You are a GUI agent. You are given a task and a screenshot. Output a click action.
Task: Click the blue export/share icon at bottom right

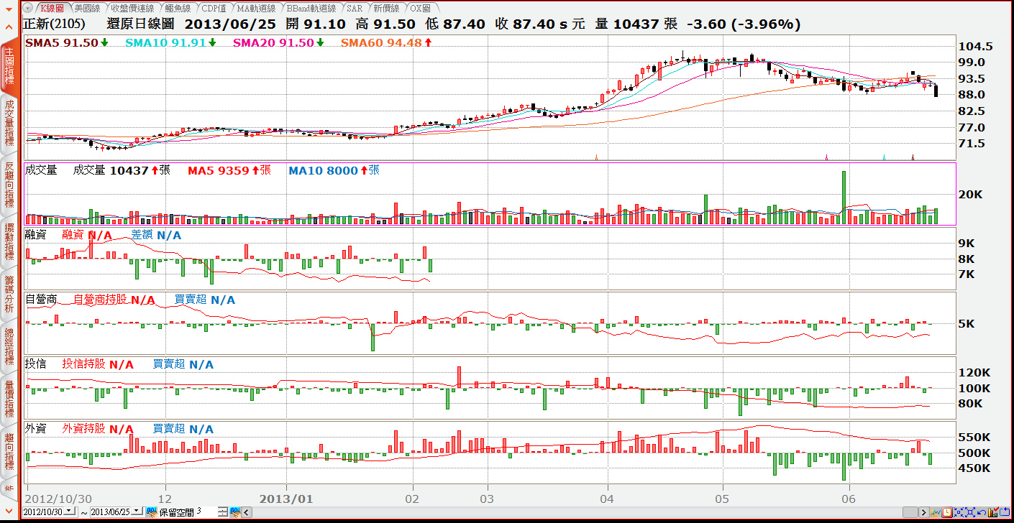(1005, 512)
